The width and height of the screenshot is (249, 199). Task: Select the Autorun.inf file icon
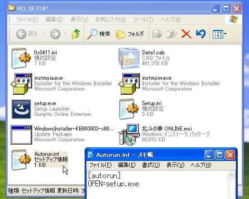[21, 160]
